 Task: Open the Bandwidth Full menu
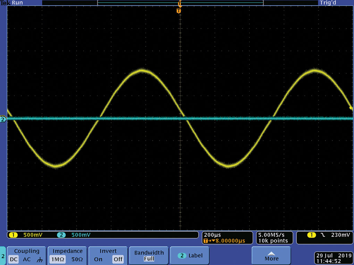[149, 256]
